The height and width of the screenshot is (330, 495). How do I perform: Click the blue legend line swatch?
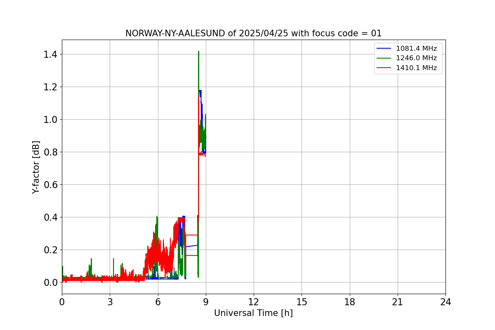(x=384, y=49)
